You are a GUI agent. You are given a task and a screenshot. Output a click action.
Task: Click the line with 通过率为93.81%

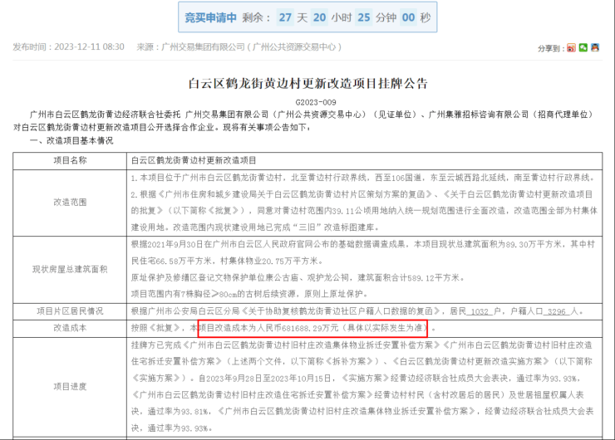[362, 412]
